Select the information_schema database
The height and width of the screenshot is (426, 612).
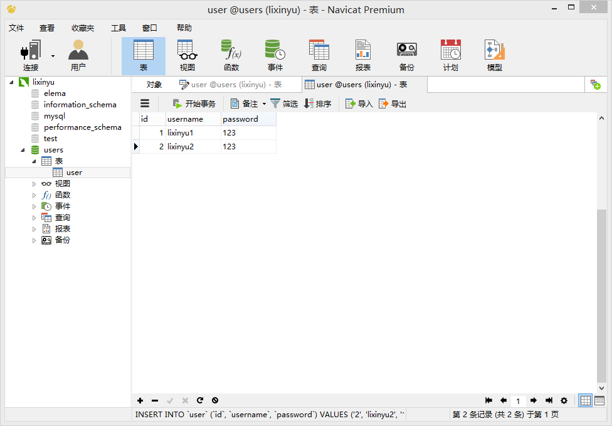point(80,105)
